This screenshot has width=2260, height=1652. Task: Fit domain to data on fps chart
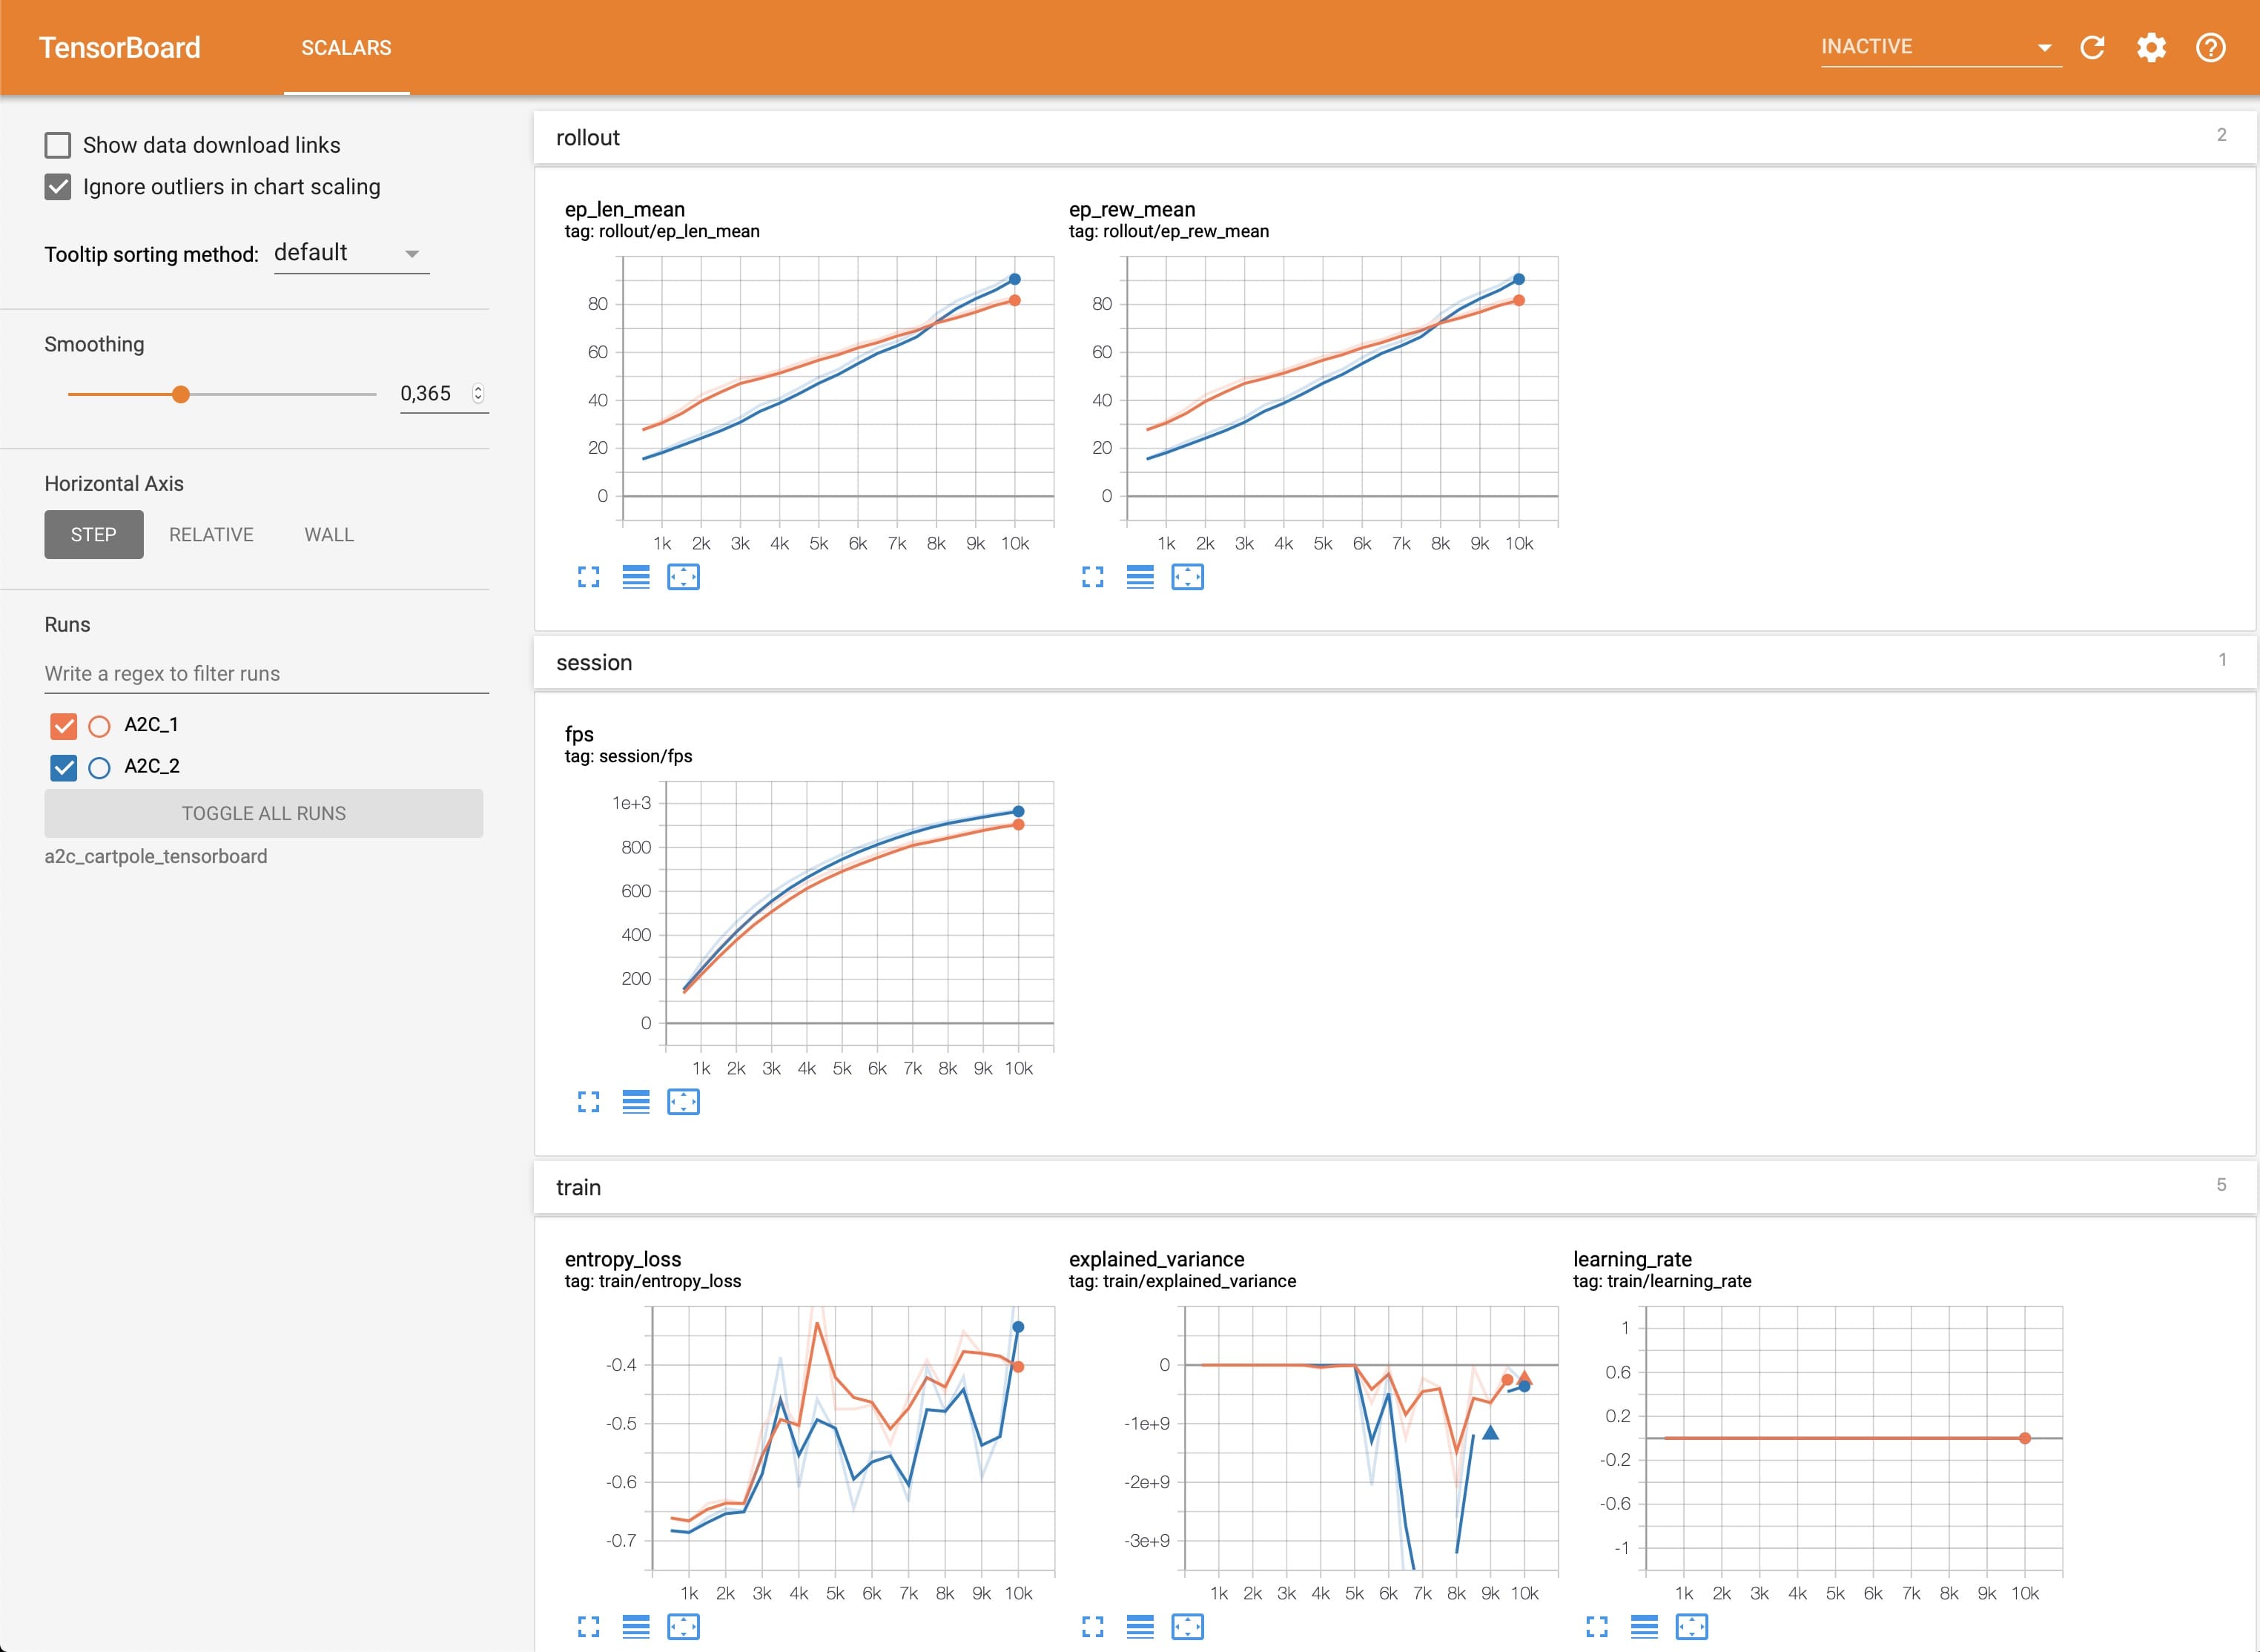coord(683,1102)
